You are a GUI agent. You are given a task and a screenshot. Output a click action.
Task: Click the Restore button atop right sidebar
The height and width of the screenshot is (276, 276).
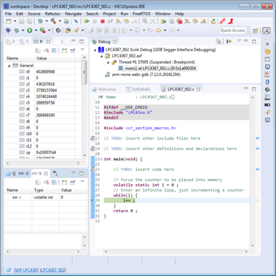pyautogui.click(x=267, y=44)
